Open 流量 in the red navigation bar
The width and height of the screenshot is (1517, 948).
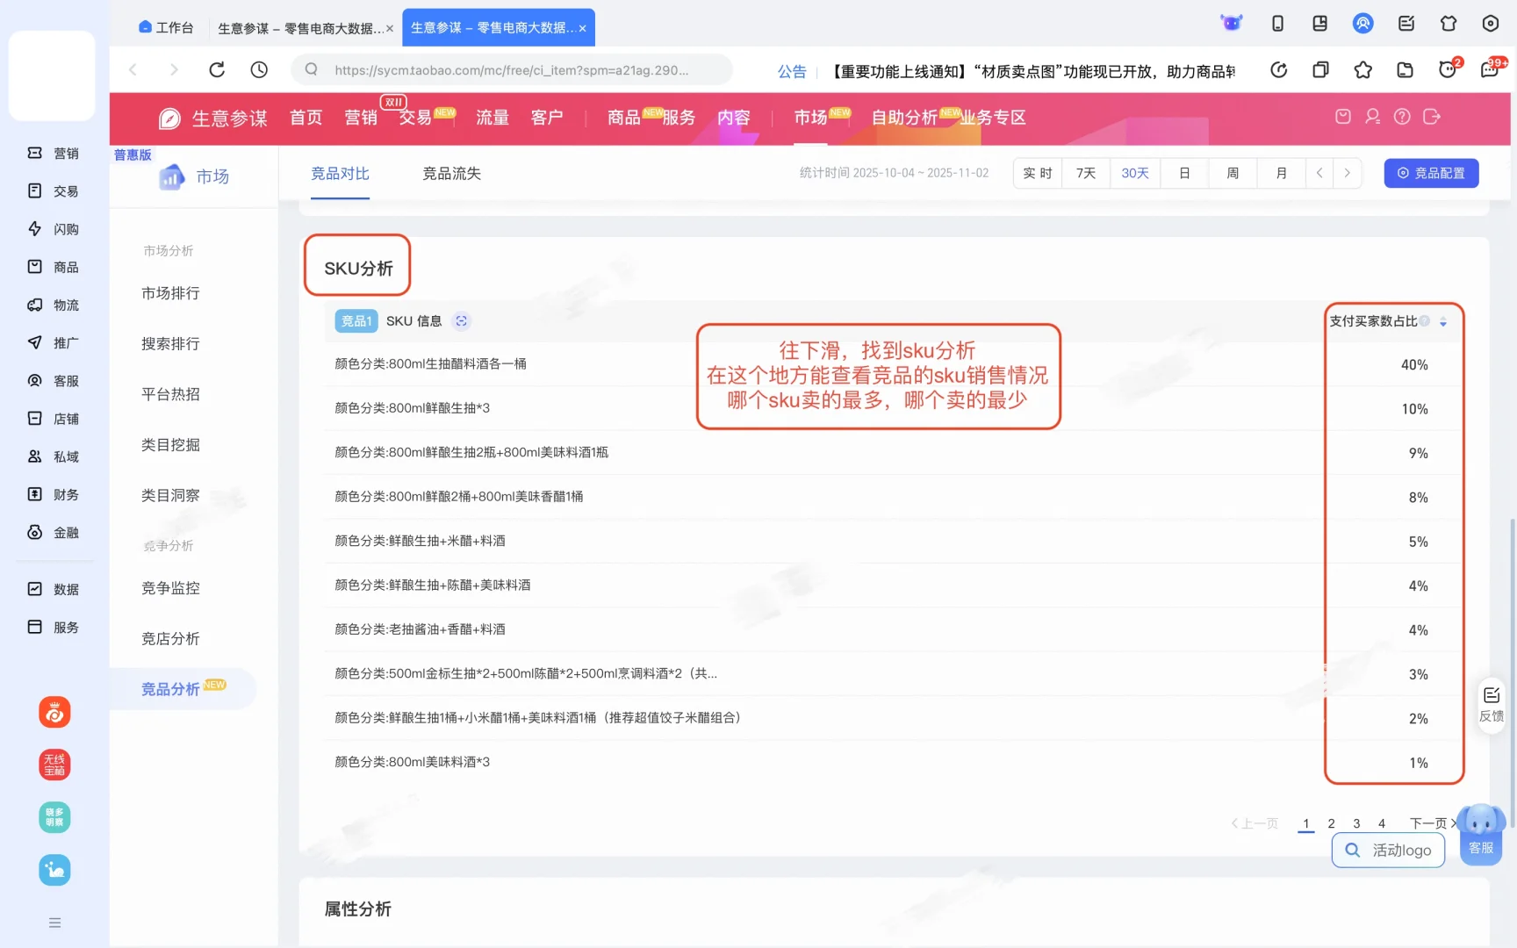[492, 118]
